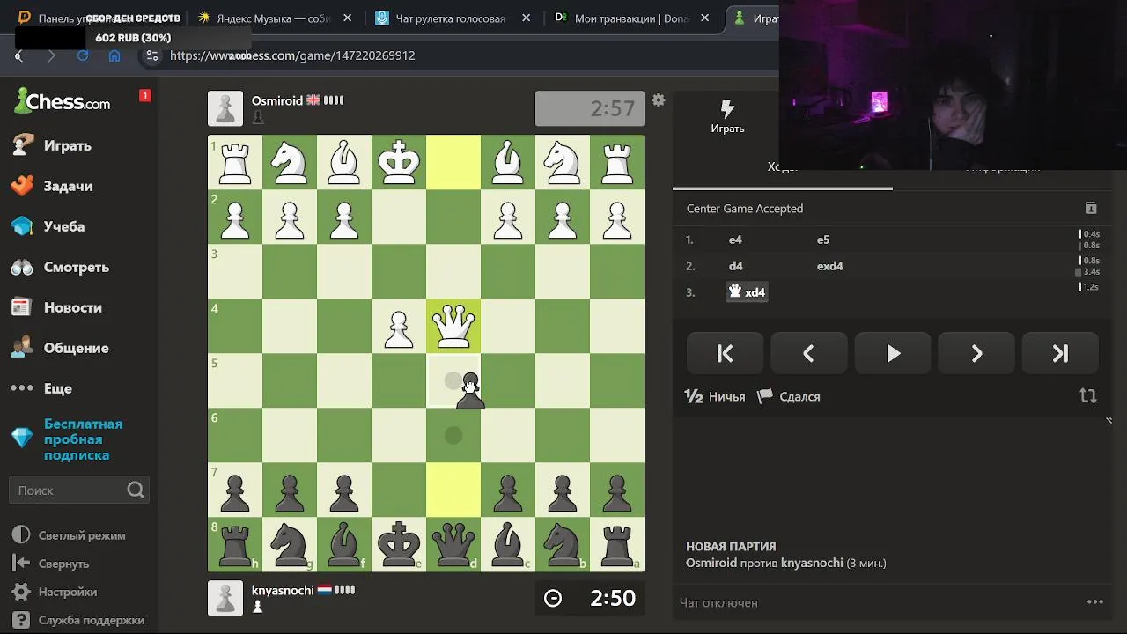Viewport: 1127px width, 634px height.
Task: Click the address bar URL
Action: (292, 55)
